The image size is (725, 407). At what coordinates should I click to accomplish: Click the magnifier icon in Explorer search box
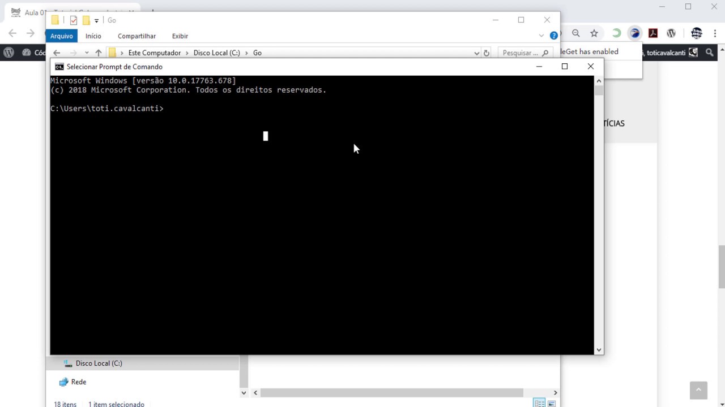pos(545,53)
